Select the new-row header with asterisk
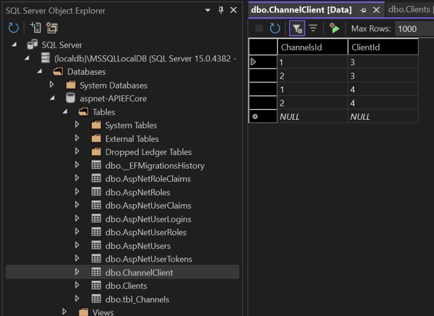 pyautogui.click(x=263, y=117)
